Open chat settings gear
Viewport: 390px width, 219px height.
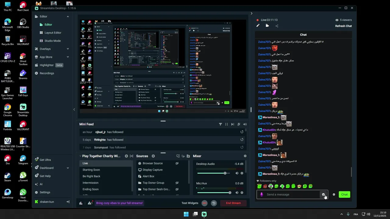tap(334, 194)
